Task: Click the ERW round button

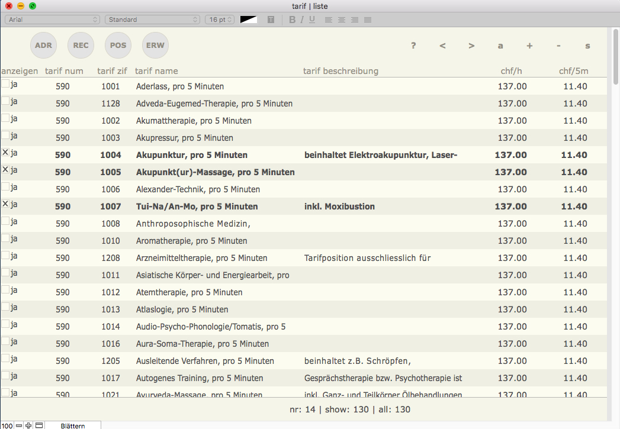Action: point(156,46)
